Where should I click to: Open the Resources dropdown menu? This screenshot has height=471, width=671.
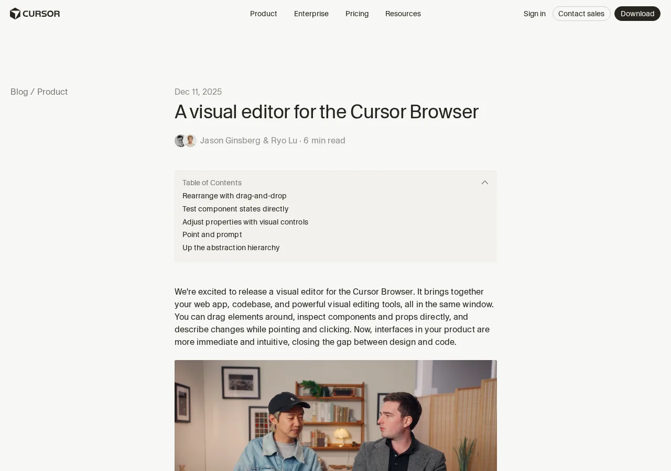click(x=403, y=14)
